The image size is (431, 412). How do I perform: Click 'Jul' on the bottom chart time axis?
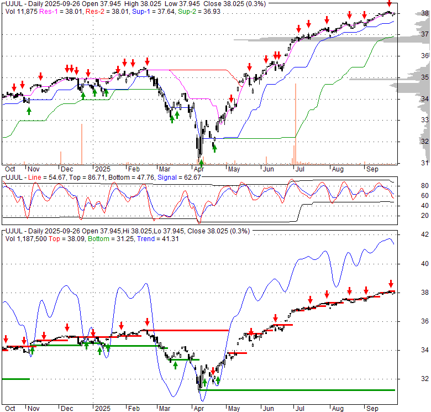(x=299, y=409)
